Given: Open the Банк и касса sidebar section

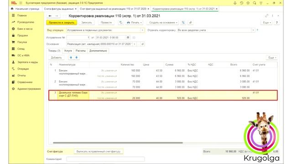Looking at the screenshot, I should click(x=25, y=29).
